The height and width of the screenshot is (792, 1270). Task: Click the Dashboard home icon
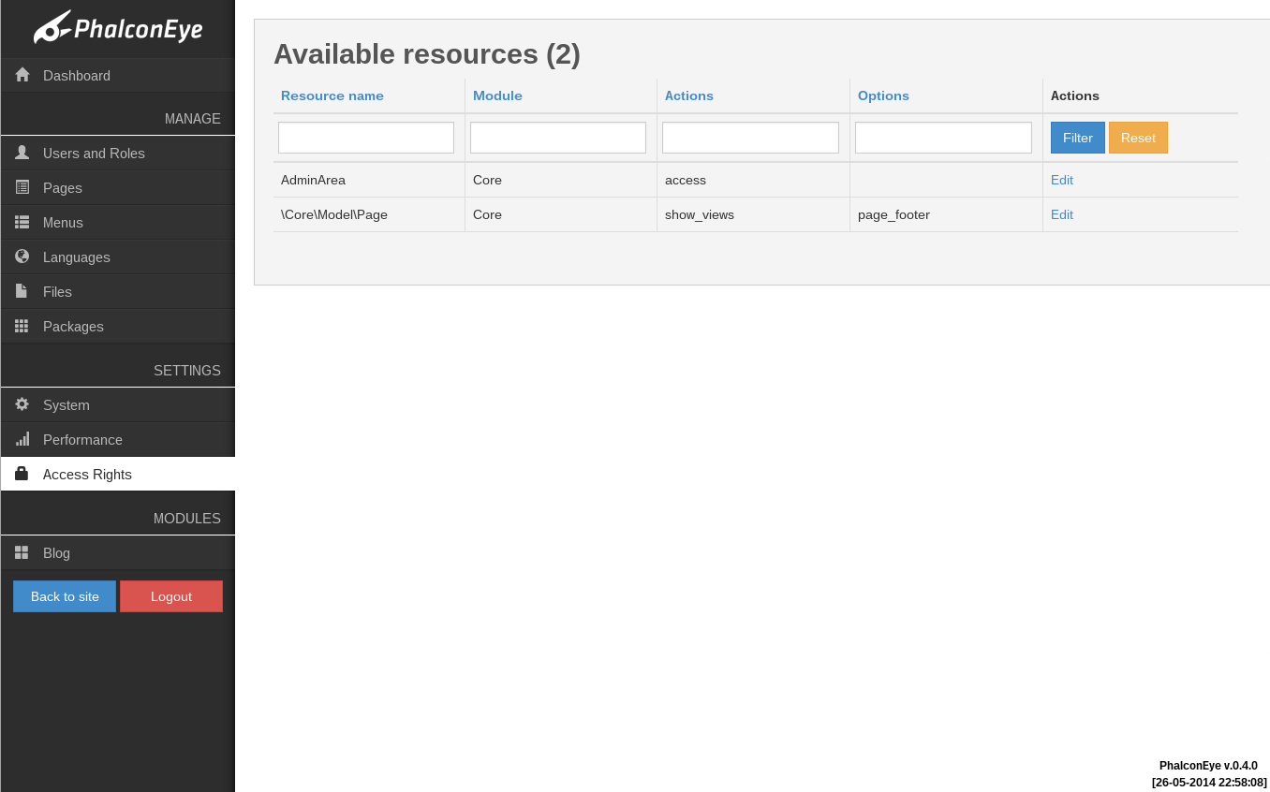coord(22,75)
